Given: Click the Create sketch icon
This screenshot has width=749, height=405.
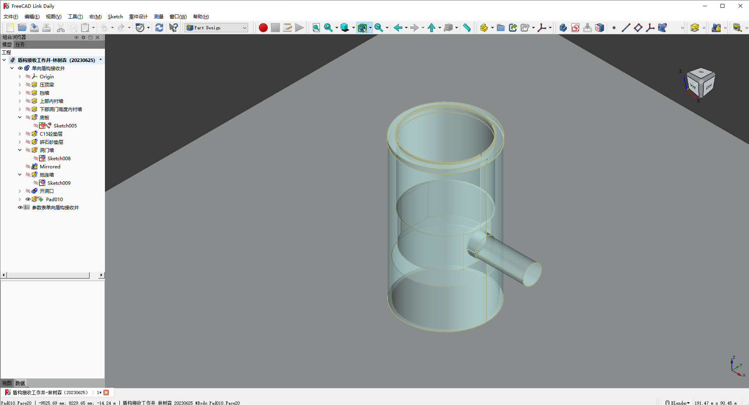Looking at the screenshot, I should pos(575,28).
